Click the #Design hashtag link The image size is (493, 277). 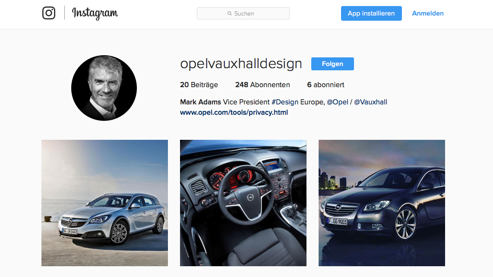(x=285, y=102)
